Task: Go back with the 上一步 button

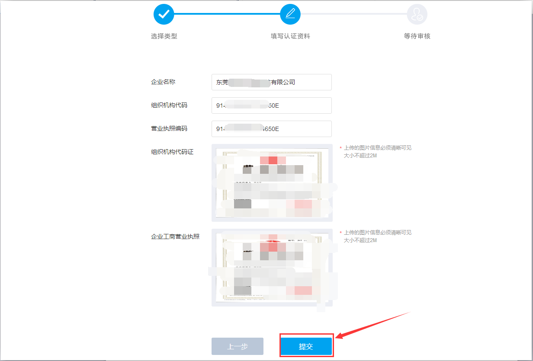Action: [237, 346]
